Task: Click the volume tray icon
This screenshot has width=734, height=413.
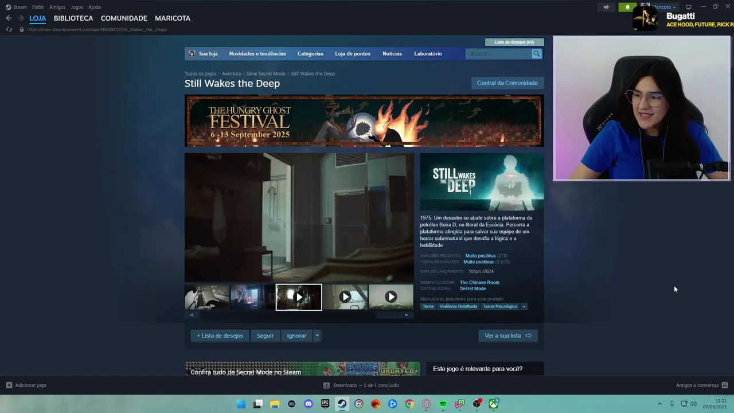Action: pos(693,404)
